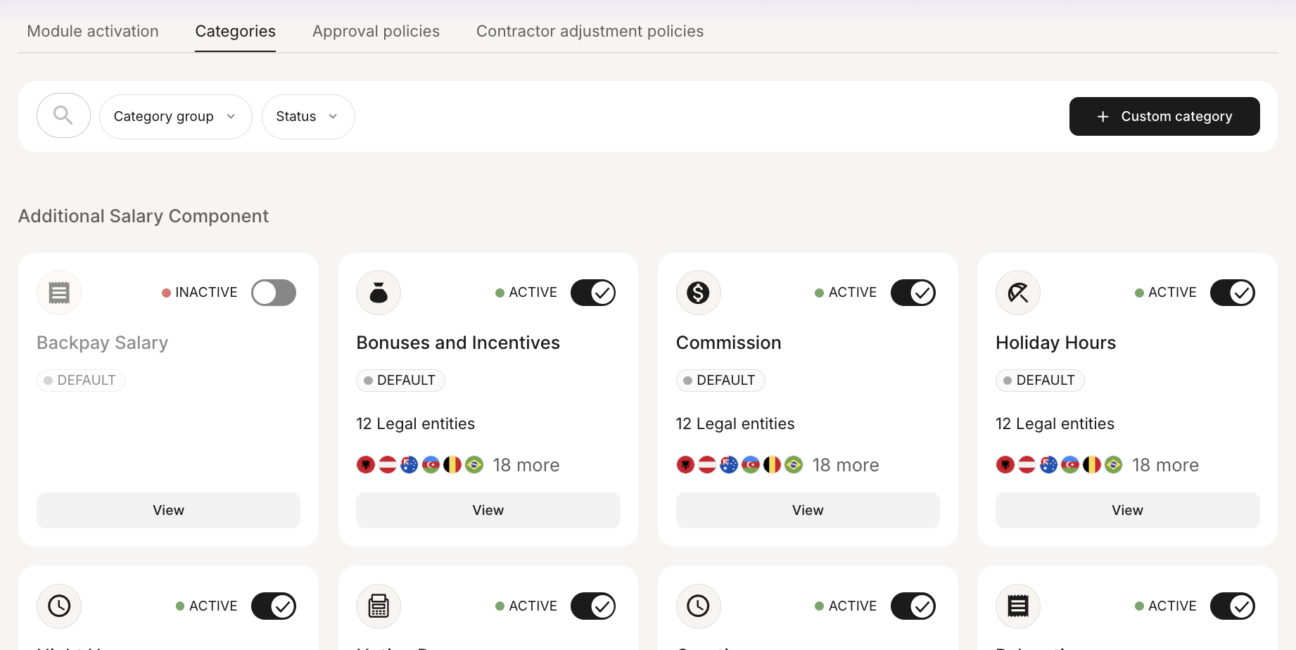Click '12 Legal entities' in Bonuses and Incentives card
Viewport: 1296px width, 650px height.
(x=415, y=423)
